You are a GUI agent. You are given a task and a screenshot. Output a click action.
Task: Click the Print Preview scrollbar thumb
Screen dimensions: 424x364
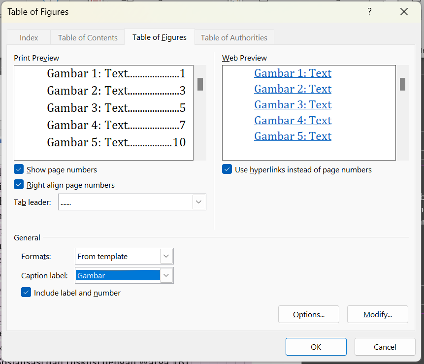200,84
